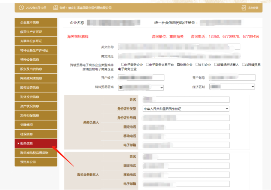
Task: Go to 股权变更信息 in sidebar
Action: pyautogui.click(x=36, y=88)
